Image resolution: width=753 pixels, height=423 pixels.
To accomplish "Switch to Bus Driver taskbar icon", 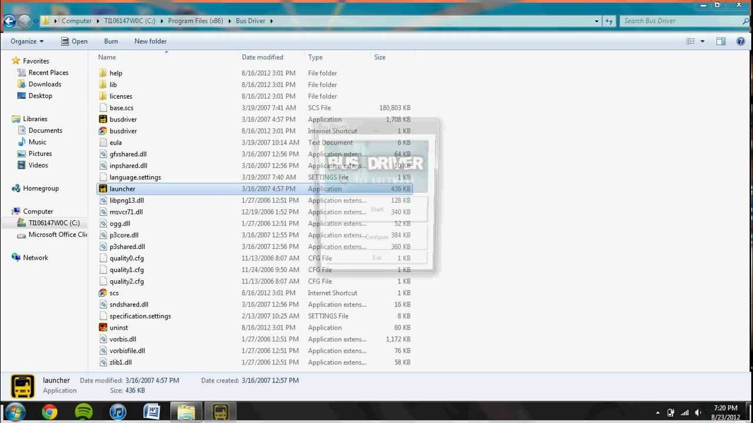I will 220,412.
